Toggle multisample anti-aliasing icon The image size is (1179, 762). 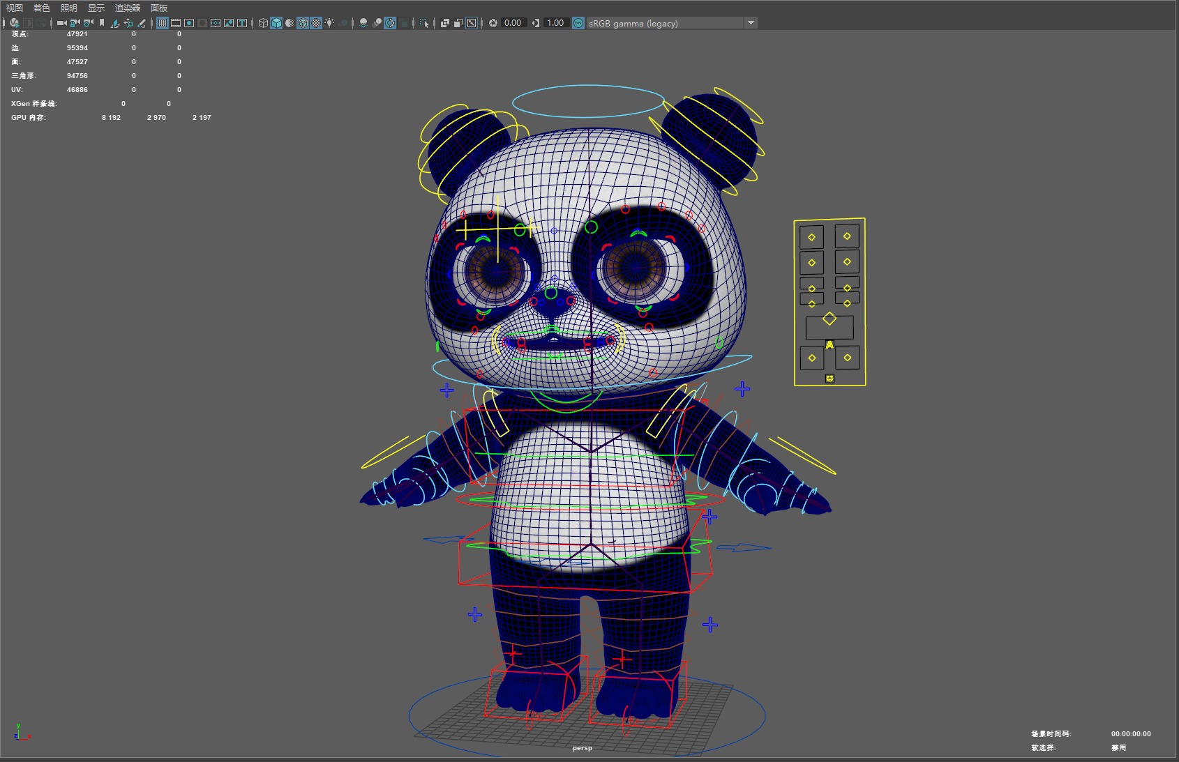[390, 23]
